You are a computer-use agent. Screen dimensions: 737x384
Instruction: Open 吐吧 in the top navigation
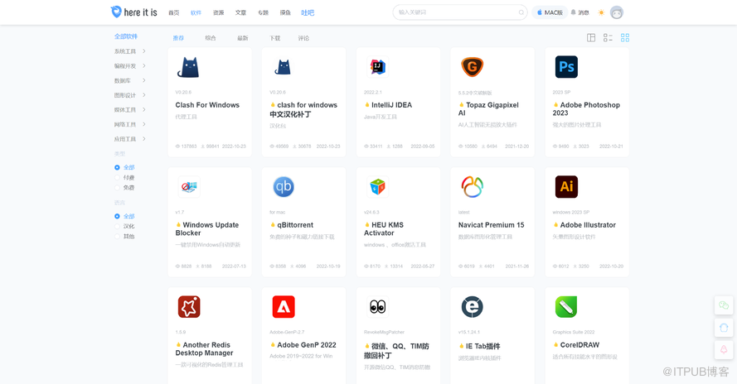pos(308,12)
